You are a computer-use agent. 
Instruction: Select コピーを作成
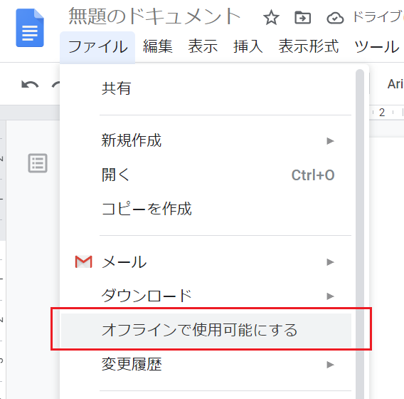click(x=206, y=209)
